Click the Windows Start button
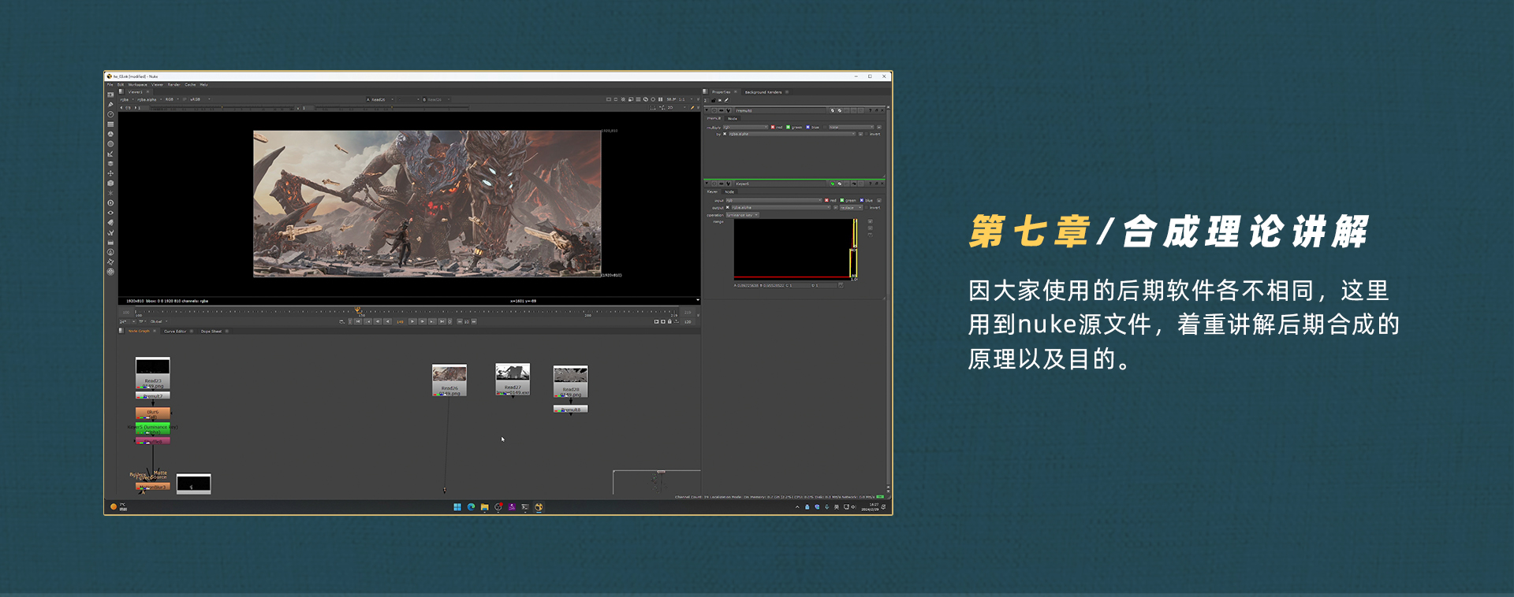Viewport: 1514px width, 597px height. [457, 507]
